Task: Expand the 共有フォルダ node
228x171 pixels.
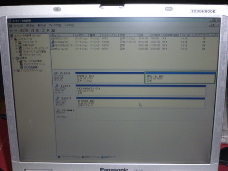Action: (x=16, y=45)
